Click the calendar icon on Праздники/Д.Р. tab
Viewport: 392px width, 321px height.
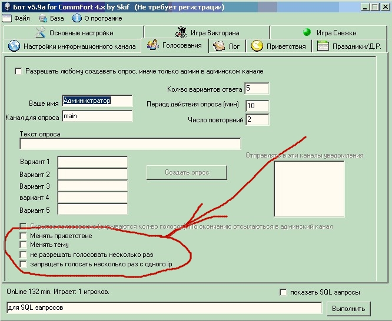click(x=323, y=46)
